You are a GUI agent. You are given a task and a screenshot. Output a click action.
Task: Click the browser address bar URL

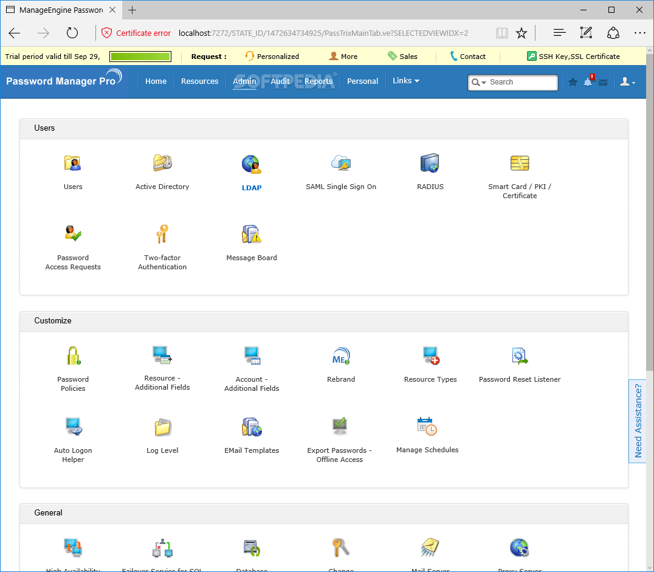323,33
